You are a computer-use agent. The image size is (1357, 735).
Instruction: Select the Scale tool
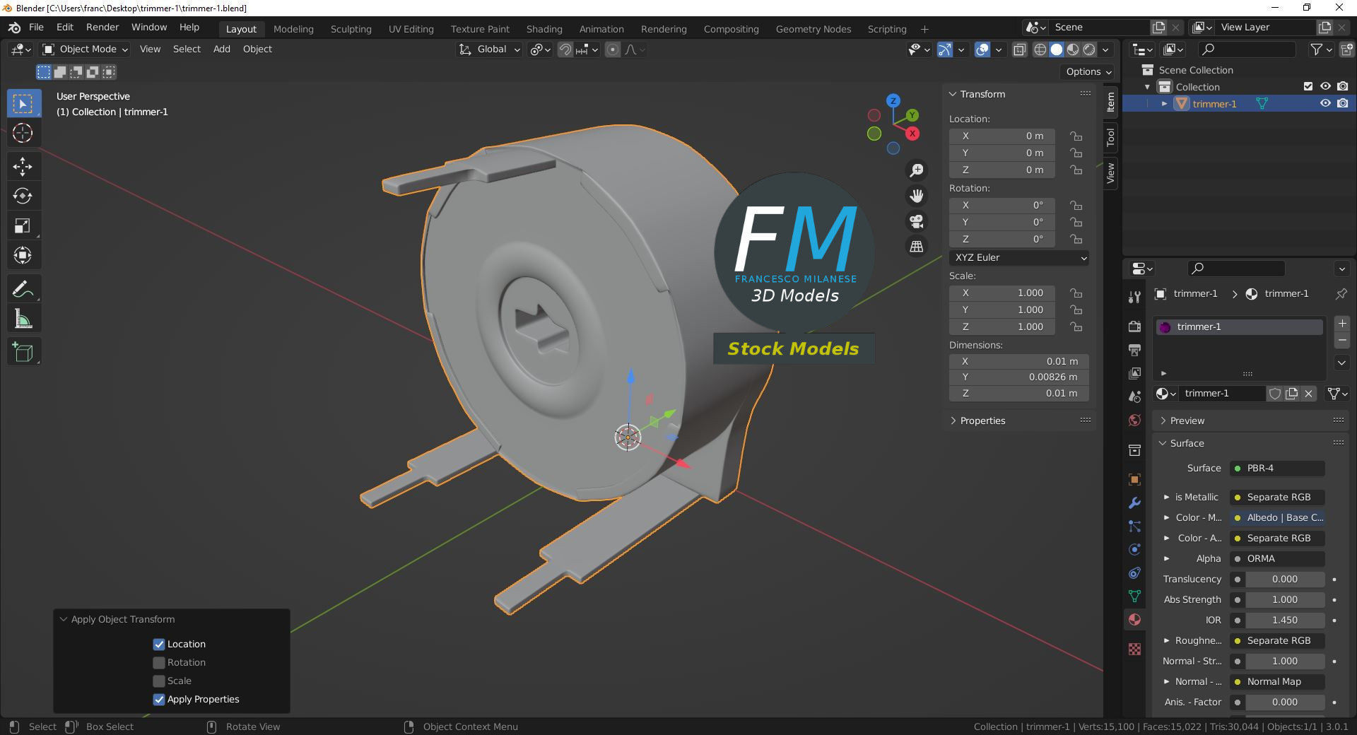23,225
